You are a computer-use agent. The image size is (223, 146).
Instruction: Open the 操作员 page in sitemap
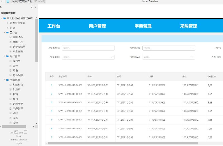pos(16,61)
